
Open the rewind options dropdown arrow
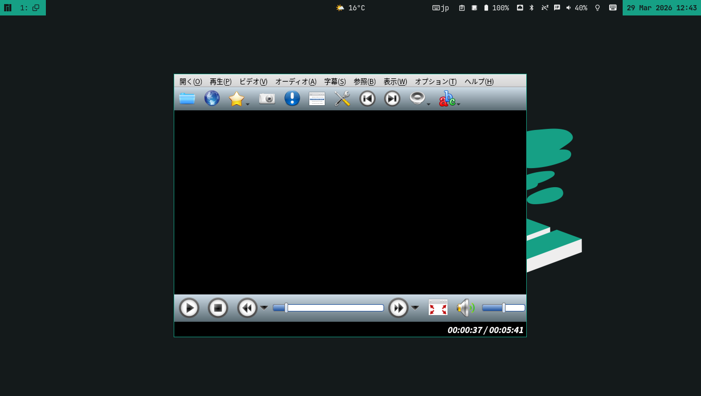pyautogui.click(x=264, y=307)
